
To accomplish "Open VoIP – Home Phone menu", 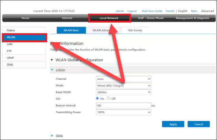I will click(150, 18).
